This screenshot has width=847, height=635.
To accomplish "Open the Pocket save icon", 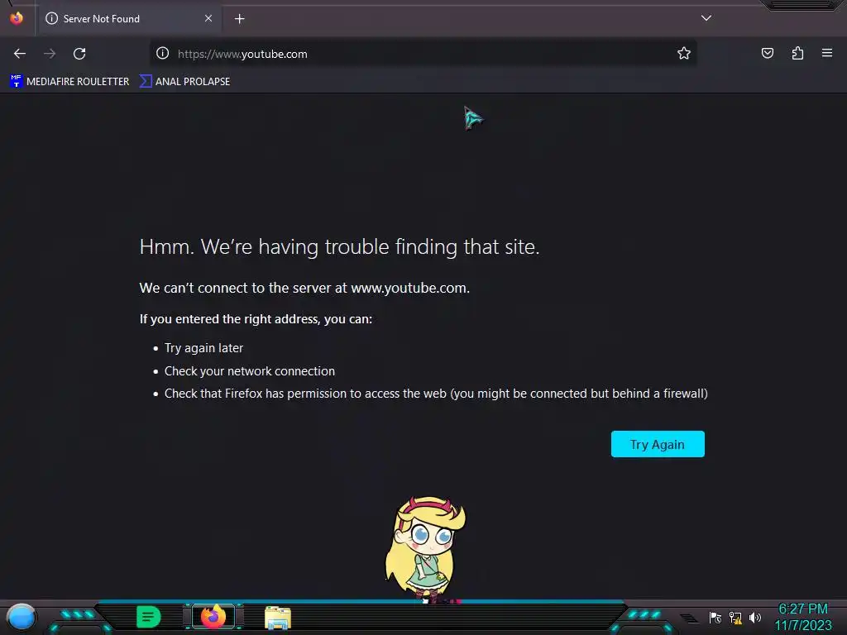I will [x=768, y=53].
